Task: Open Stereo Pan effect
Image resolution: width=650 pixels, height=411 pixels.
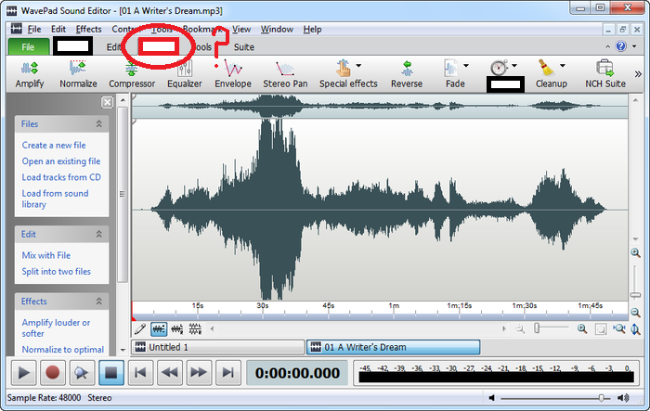Action: (x=285, y=74)
